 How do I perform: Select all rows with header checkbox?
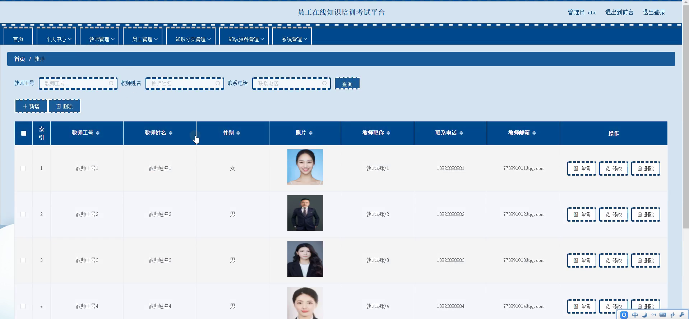click(24, 133)
